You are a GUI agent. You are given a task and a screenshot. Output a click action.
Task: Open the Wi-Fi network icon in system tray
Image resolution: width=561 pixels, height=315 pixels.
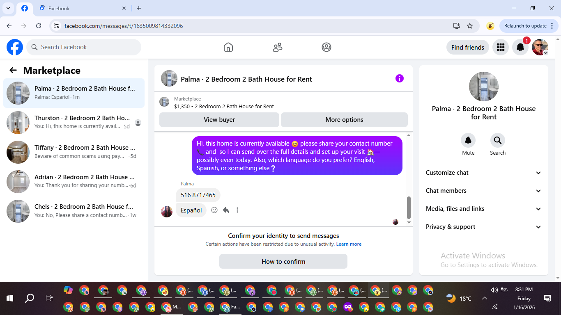(x=495, y=307)
